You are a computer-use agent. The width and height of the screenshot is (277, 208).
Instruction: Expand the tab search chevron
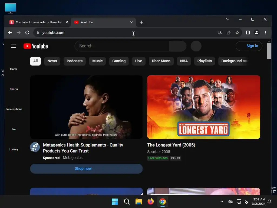[228, 19]
